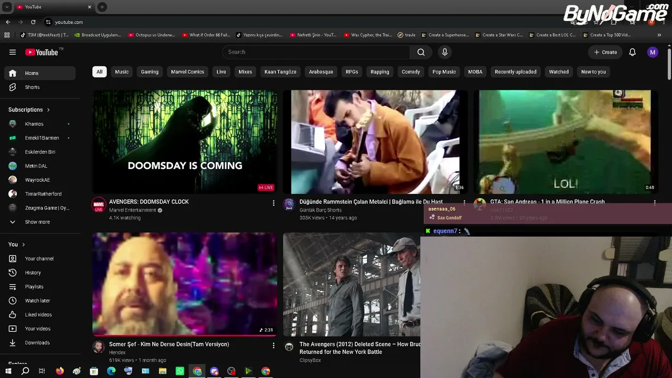Open more options for Rammstein video

(x=464, y=202)
